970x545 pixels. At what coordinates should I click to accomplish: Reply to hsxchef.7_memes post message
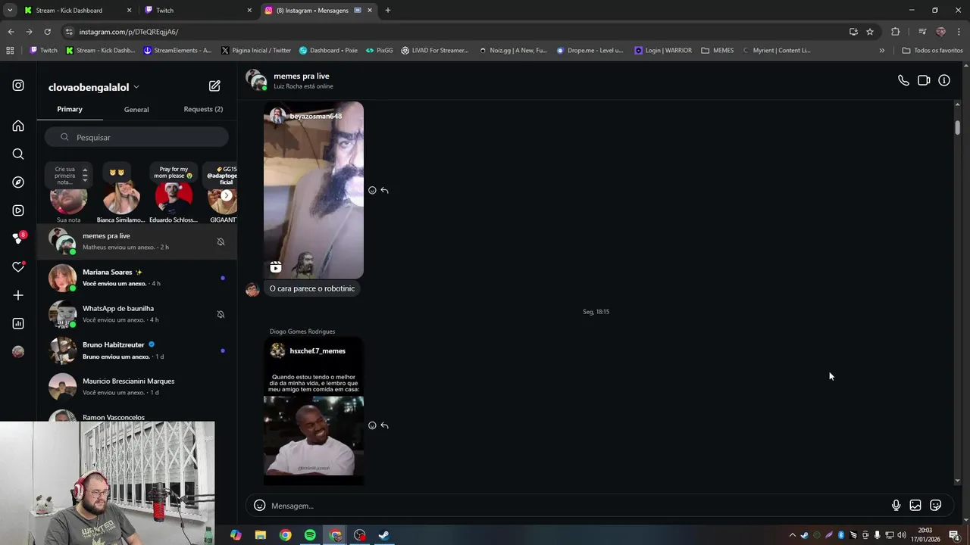click(x=384, y=425)
